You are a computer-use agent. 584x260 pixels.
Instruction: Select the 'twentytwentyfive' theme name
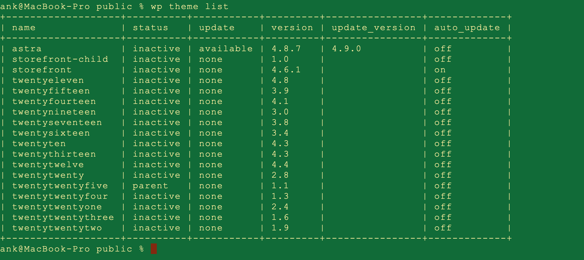pos(60,186)
